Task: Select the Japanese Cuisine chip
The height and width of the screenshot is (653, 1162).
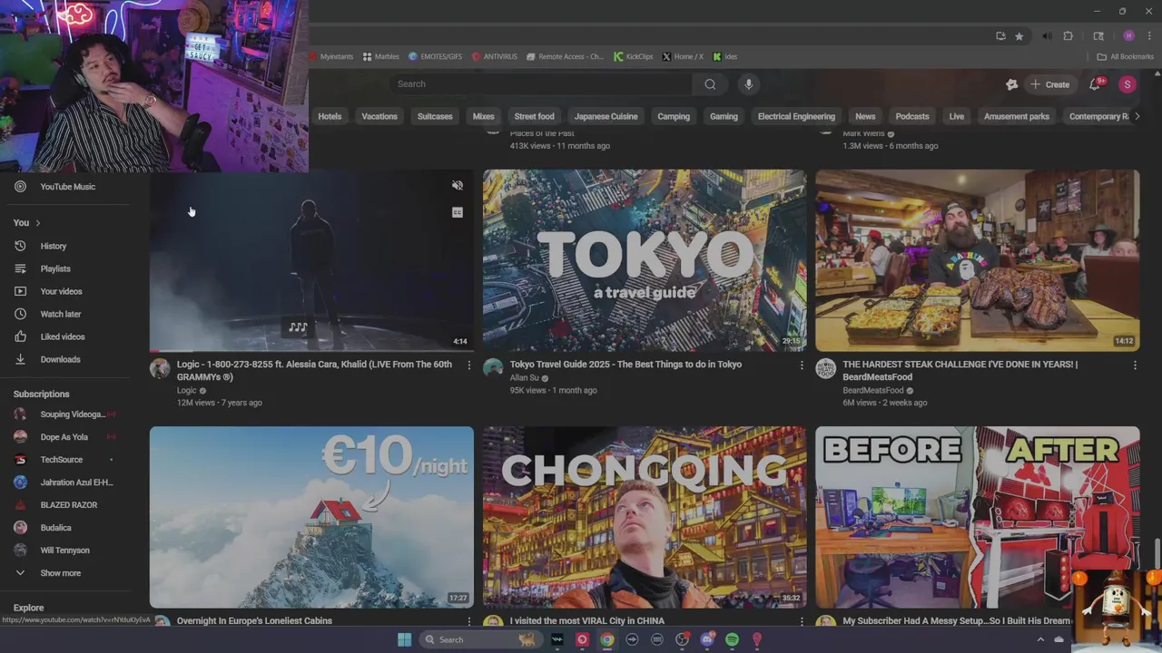Action: click(x=606, y=116)
